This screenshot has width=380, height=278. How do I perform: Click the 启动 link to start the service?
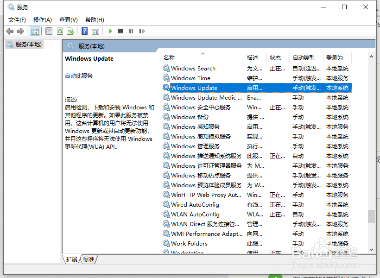click(70, 76)
